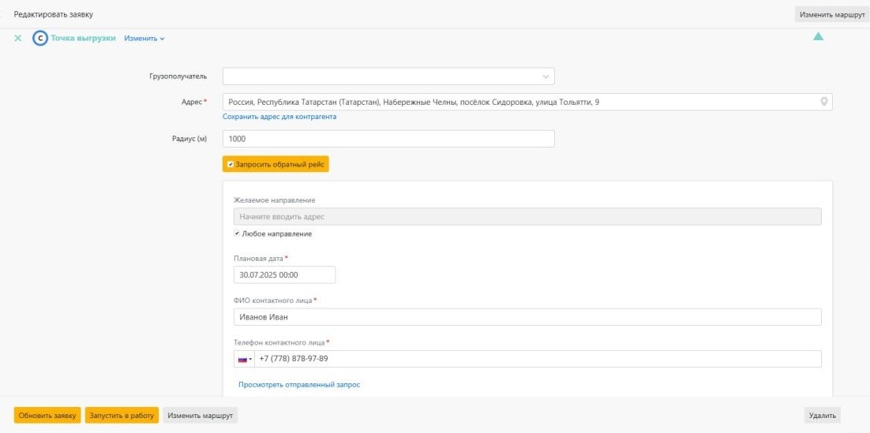Click the X icon beside Точка выгрузки
Screen dimensions: 870x433
tap(18, 38)
